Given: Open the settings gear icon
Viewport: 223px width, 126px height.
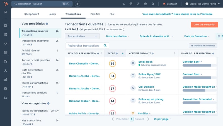Looking at the screenshot, I should pyautogui.click(x=145, y=4).
